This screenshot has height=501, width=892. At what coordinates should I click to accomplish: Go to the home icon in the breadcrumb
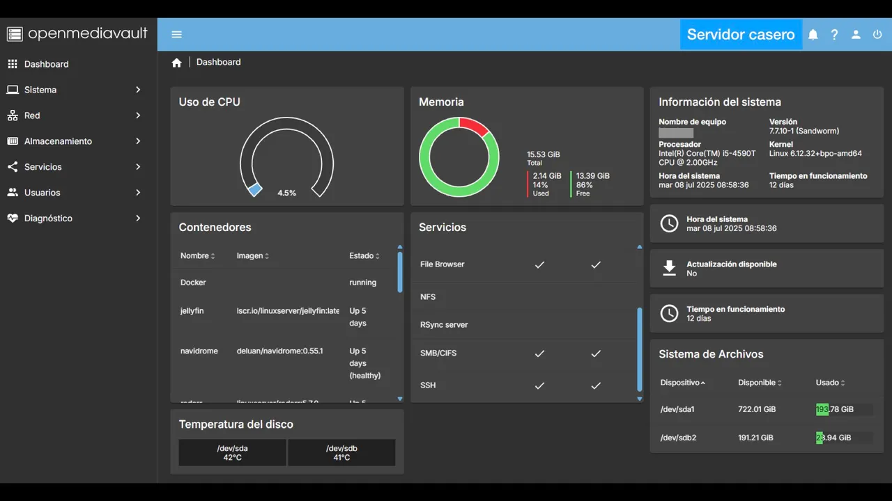pyautogui.click(x=176, y=62)
